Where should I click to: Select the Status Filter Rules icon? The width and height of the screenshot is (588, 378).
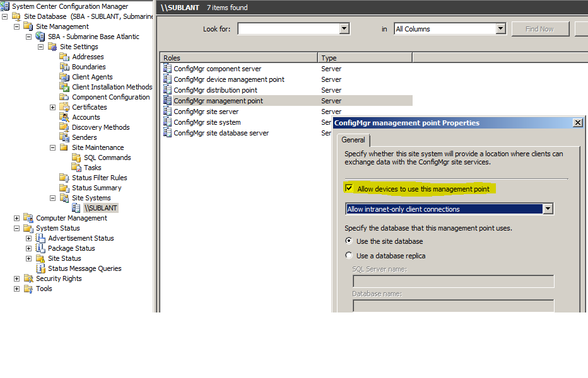coord(65,177)
